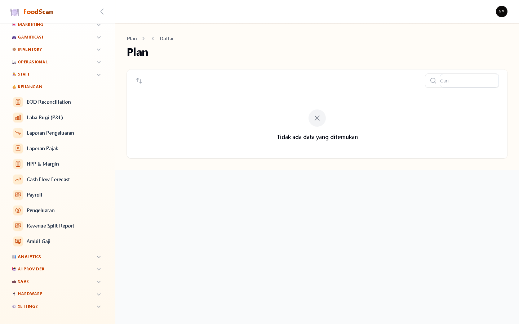The image size is (519, 324).
Task: Open the SA user avatar menu
Action: tap(501, 12)
